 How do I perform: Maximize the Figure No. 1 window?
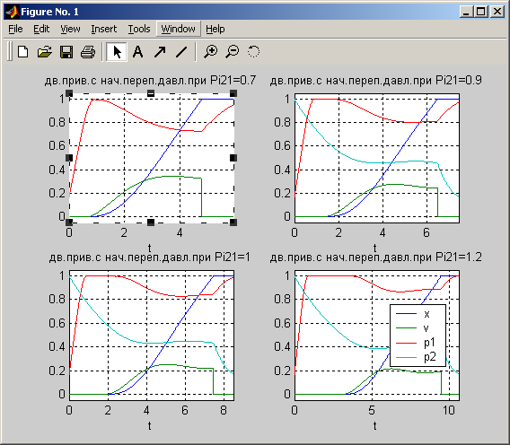480,12
